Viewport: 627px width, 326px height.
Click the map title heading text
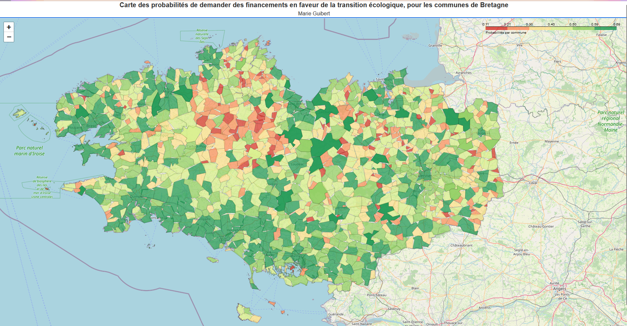314,5
